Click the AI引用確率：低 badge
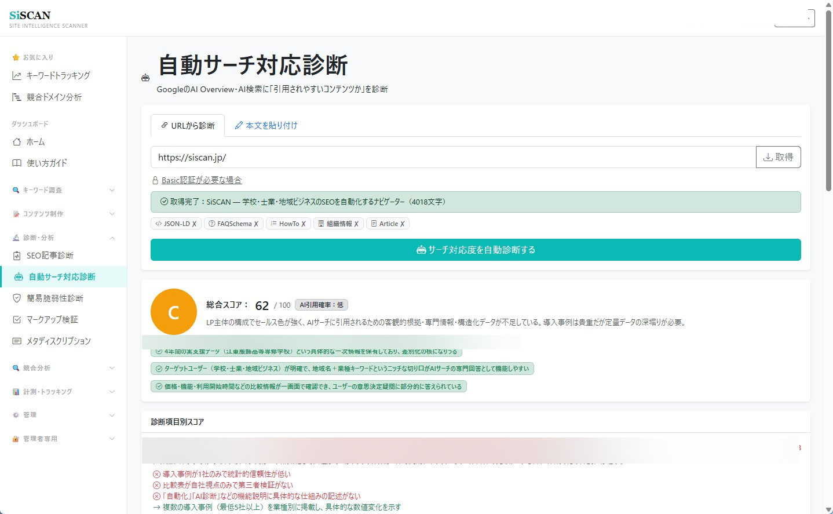This screenshot has height=514, width=833. point(321,305)
